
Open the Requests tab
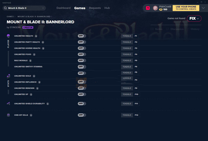tap(95, 8)
